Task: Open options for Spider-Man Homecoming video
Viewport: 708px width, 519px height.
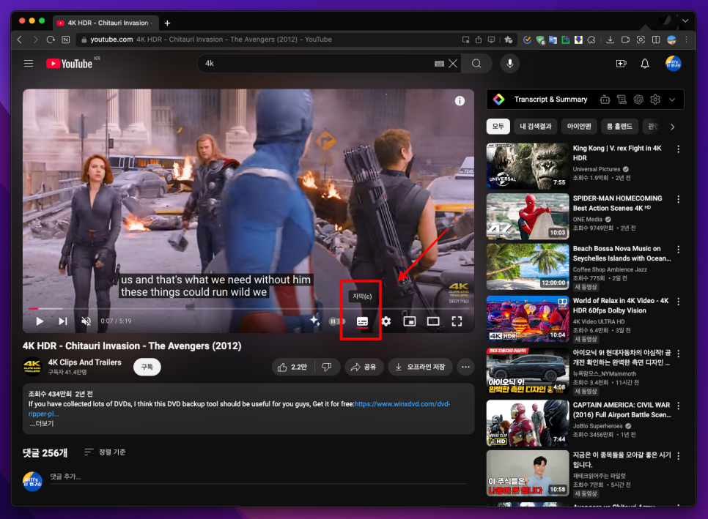Action: [x=678, y=199]
